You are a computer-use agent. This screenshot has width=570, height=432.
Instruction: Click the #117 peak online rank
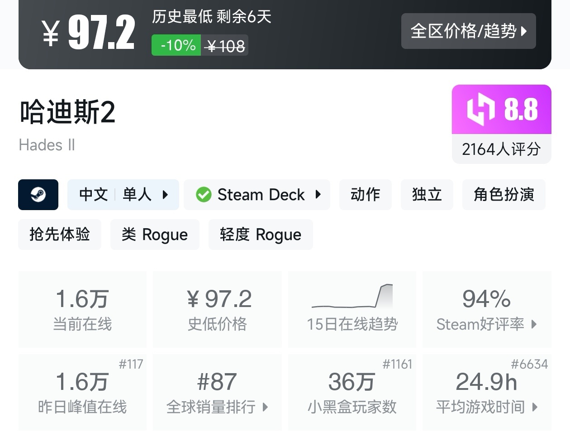coord(131,364)
